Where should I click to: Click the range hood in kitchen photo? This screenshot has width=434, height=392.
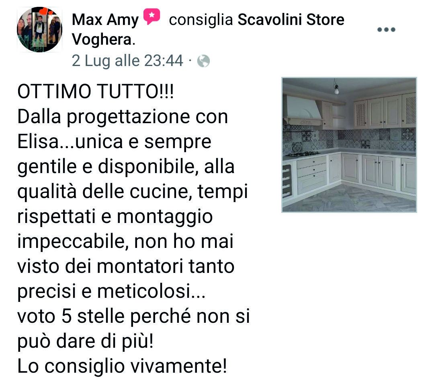[x=304, y=110]
